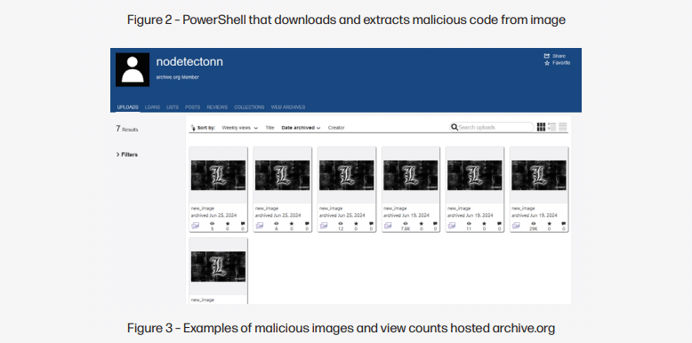Switch to compact list view
The height and width of the screenshot is (343, 692).
(x=563, y=127)
